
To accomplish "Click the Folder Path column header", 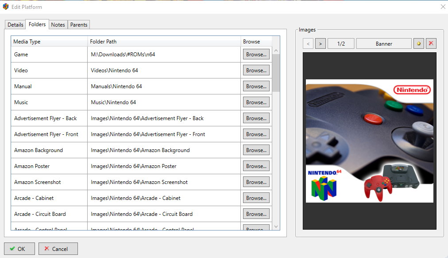I will point(164,42).
